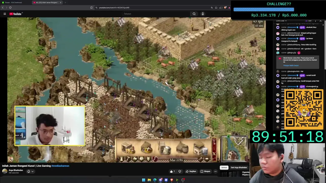This screenshot has width=326, height=183.
Task: Open the town buildings house category
Action: (142, 159)
